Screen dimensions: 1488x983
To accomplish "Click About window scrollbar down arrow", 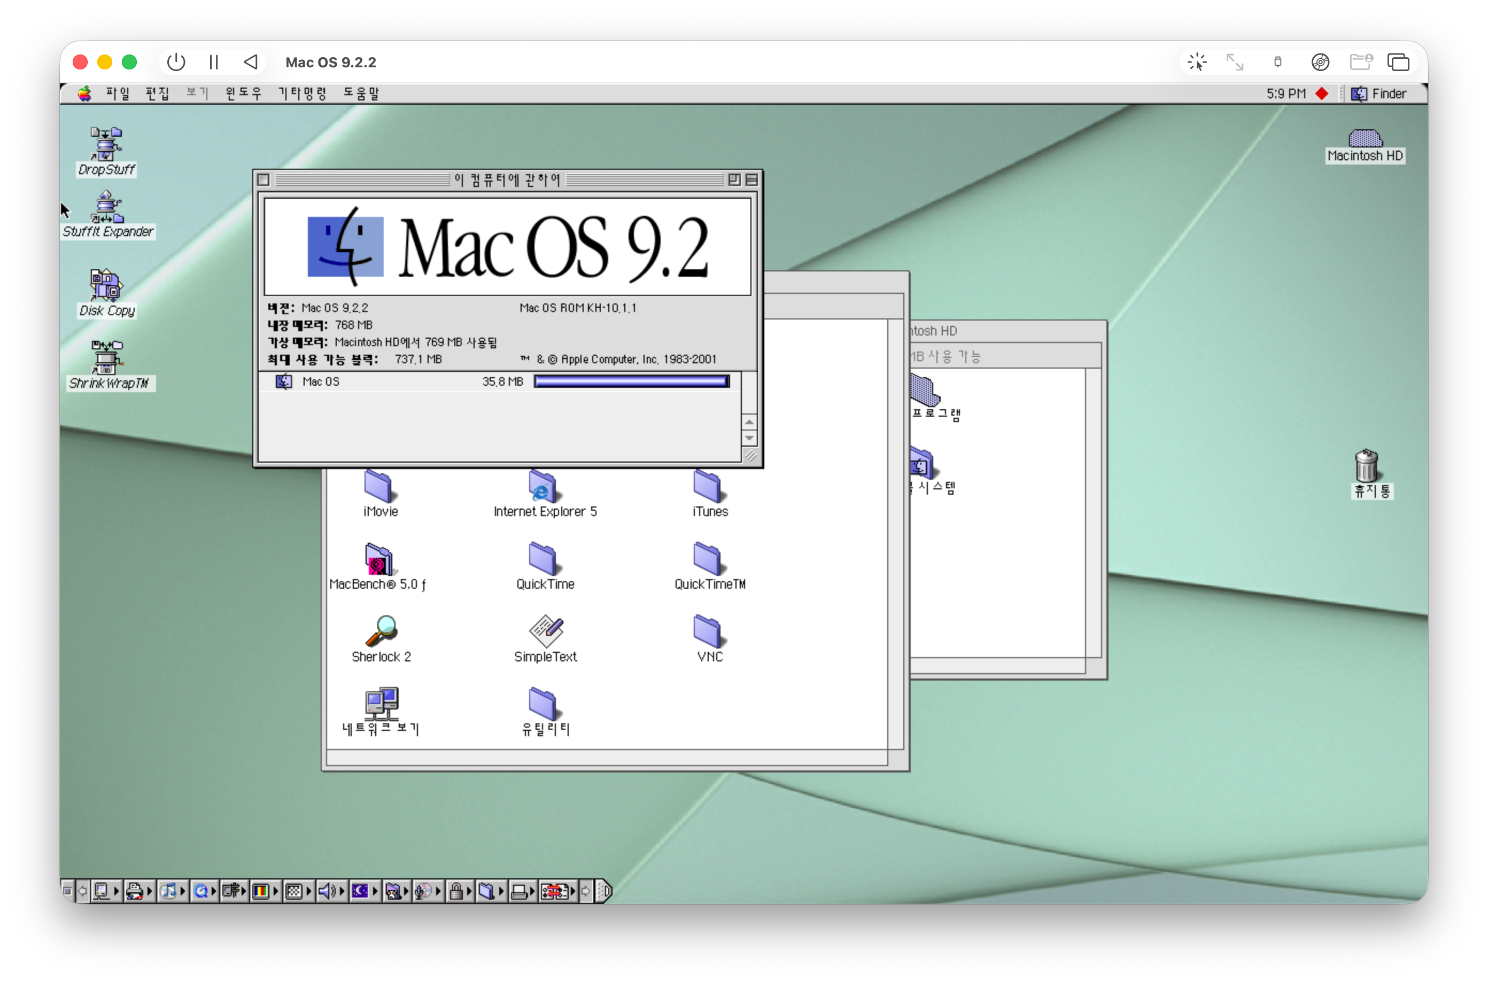I will pyautogui.click(x=749, y=438).
